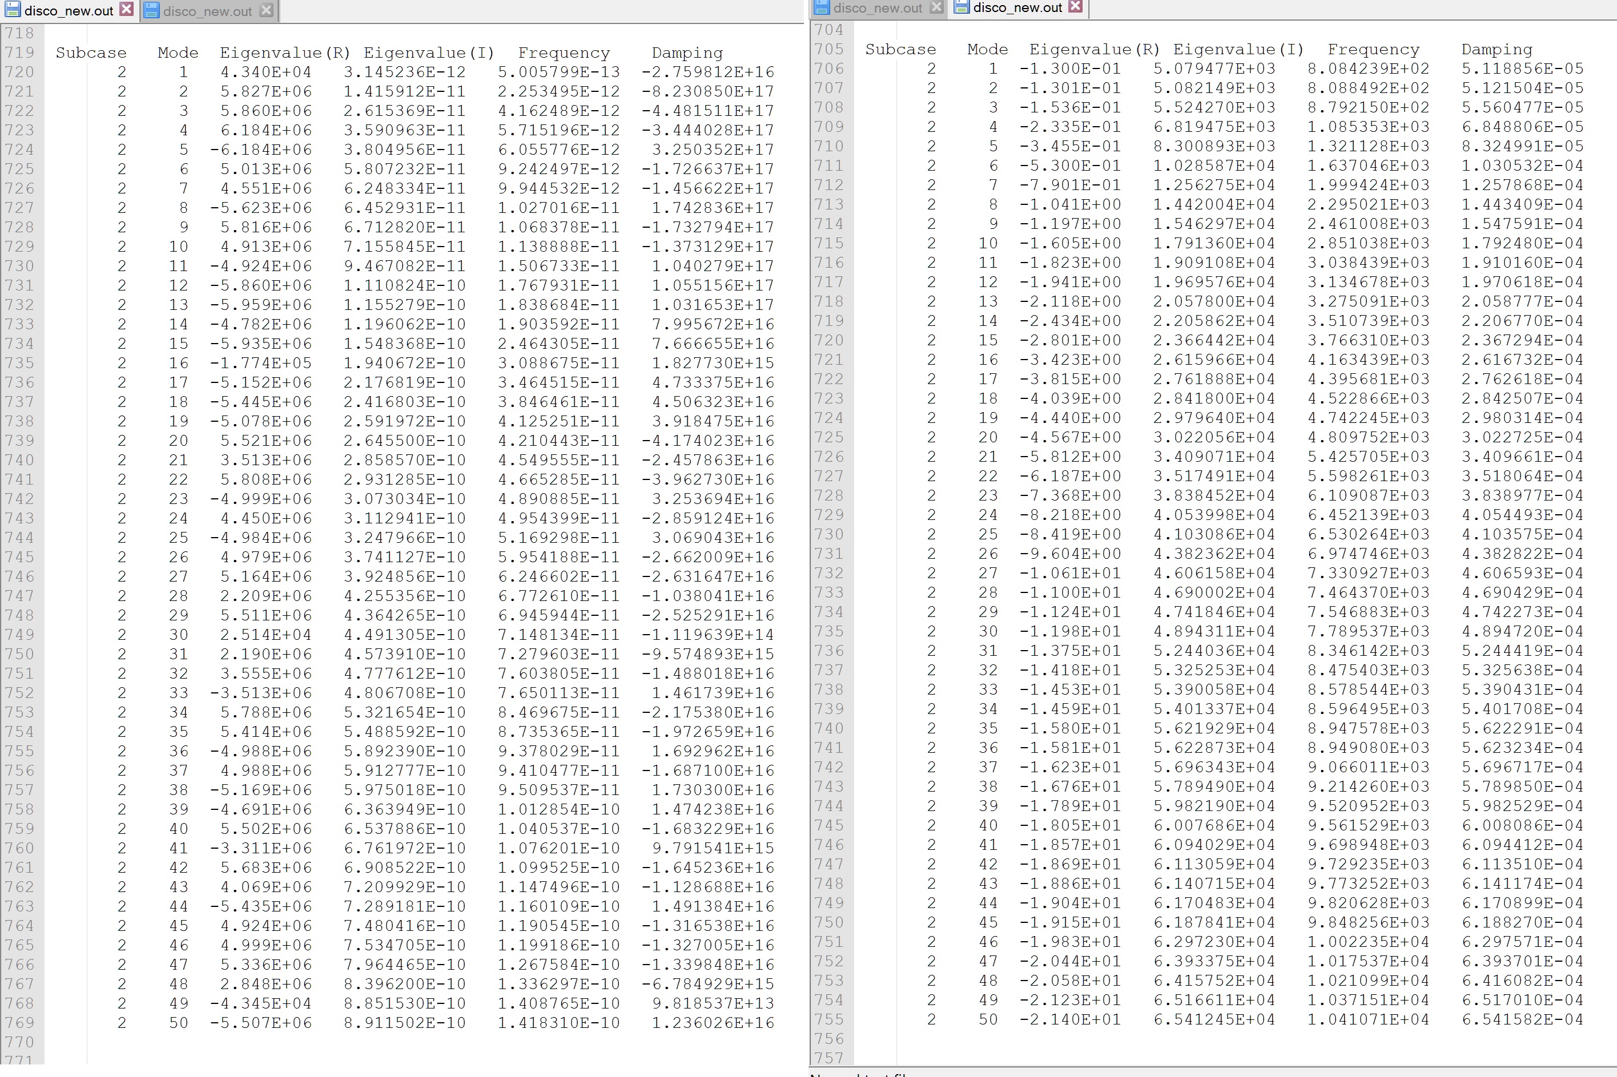1617x1077 pixels.
Task: Click the Frequency header in the right pane
Action: (1374, 49)
